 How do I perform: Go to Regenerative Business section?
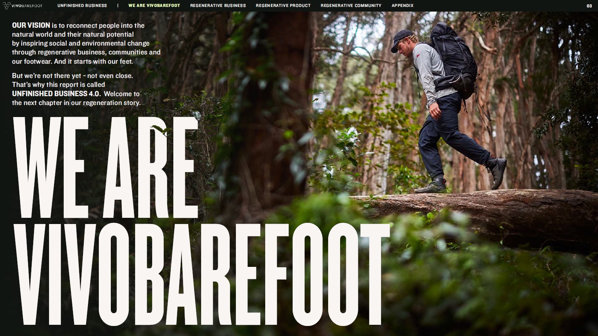coord(218,5)
